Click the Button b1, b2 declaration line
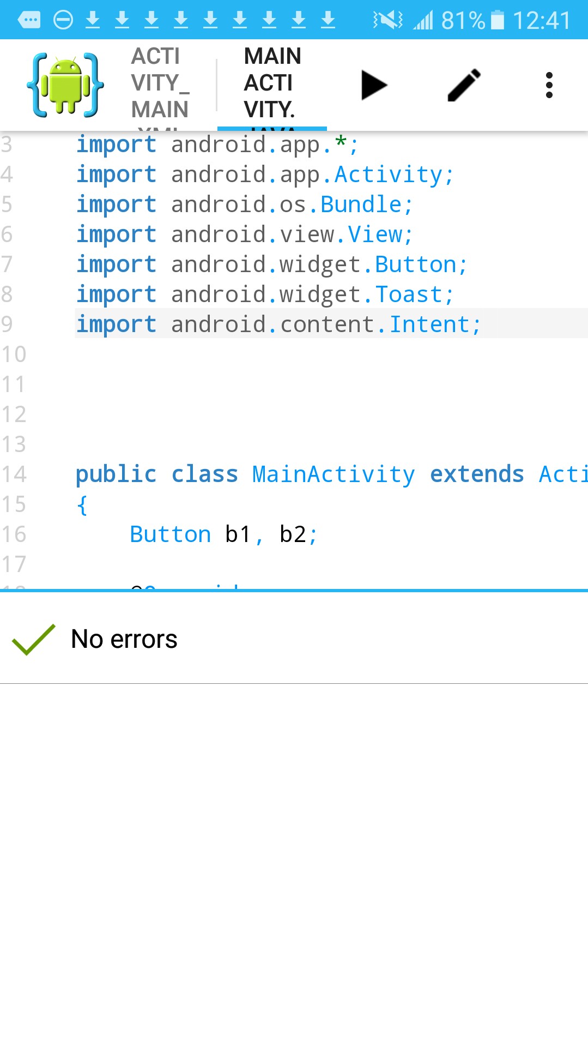588x1047 pixels. pyautogui.click(x=223, y=534)
